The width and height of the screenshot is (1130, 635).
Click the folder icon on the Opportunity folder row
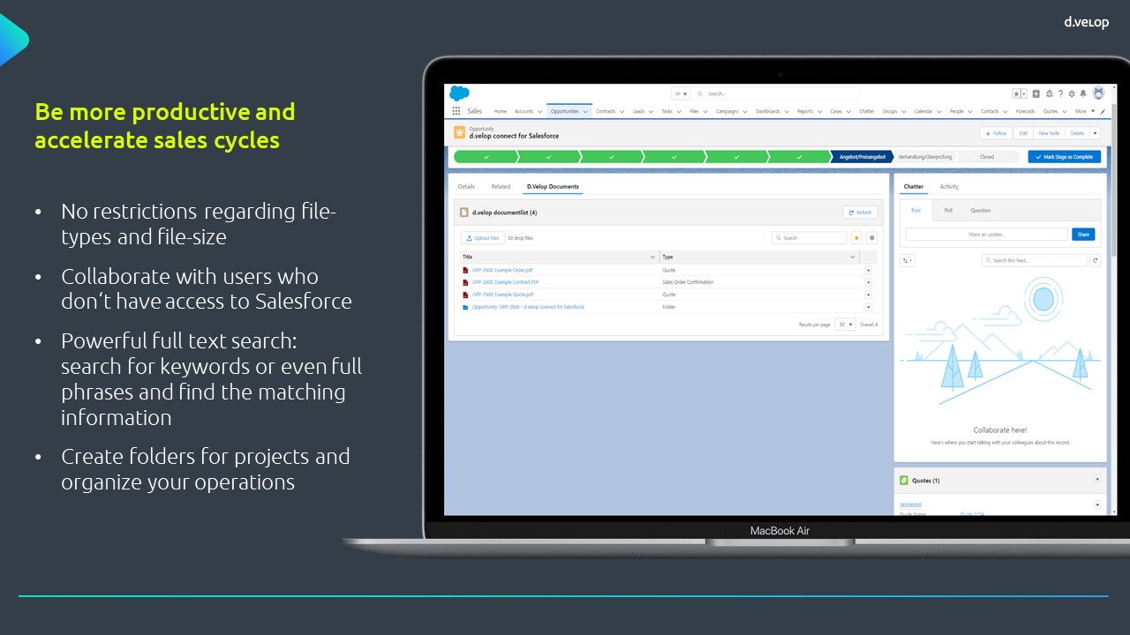(465, 307)
